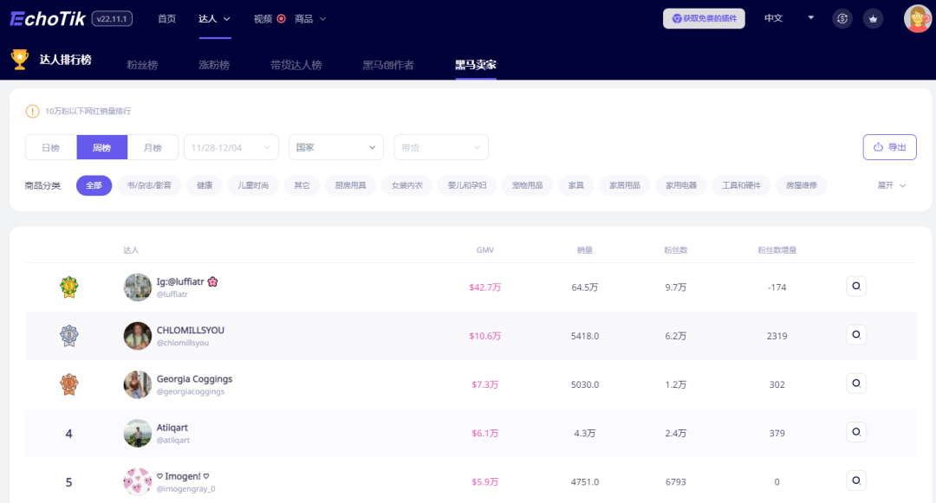Open 视频 in top navigation
Screen dimensions: 936x503
coord(263,19)
